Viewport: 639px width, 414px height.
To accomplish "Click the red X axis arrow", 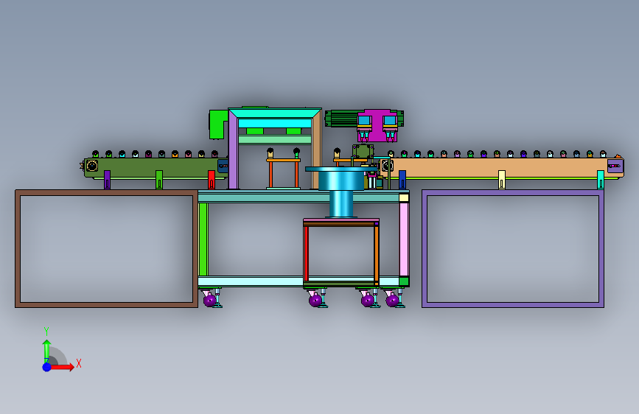I will [x=61, y=367].
